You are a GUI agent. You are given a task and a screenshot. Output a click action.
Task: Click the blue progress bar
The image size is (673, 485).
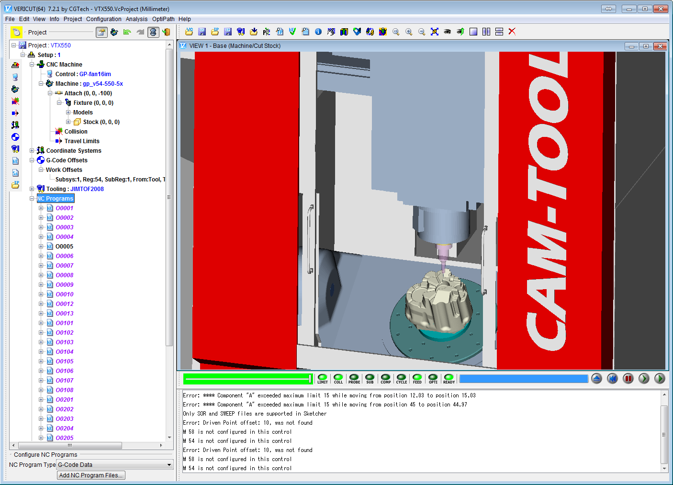coord(524,379)
